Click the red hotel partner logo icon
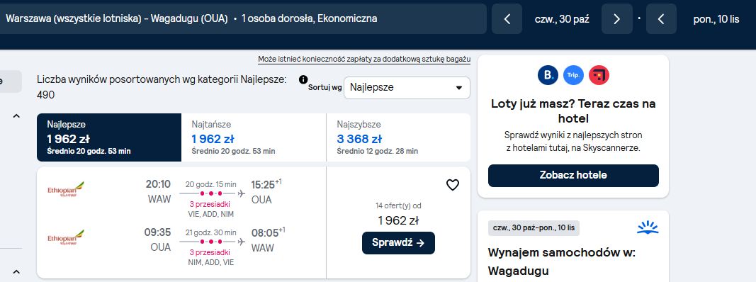 [599, 75]
